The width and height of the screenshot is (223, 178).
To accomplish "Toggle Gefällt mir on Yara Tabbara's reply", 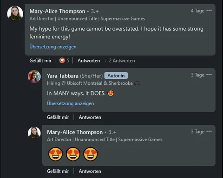I will click(x=58, y=117).
